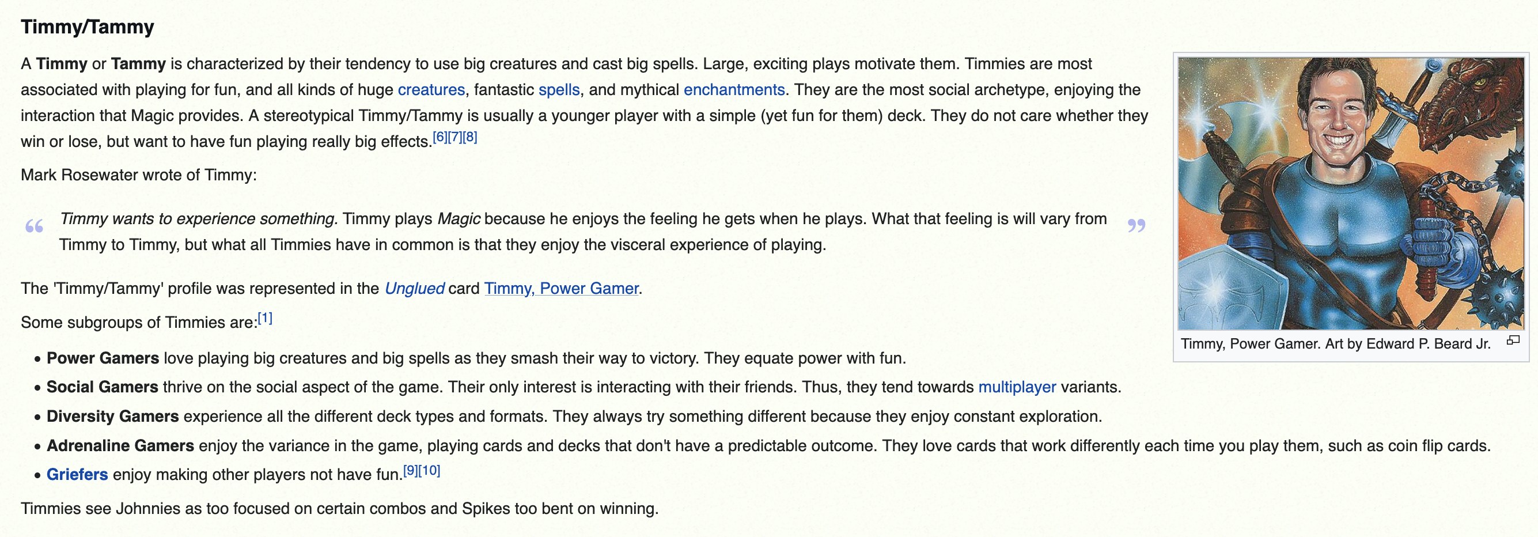Click citation reference [8]
Viewport: 1538px width, 537px height.
[x=470, y=137]
